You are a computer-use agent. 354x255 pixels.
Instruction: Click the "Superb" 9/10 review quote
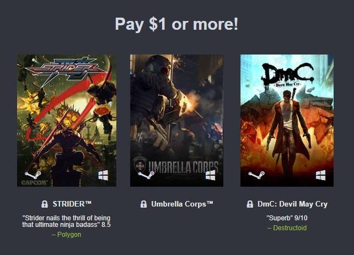287,218
